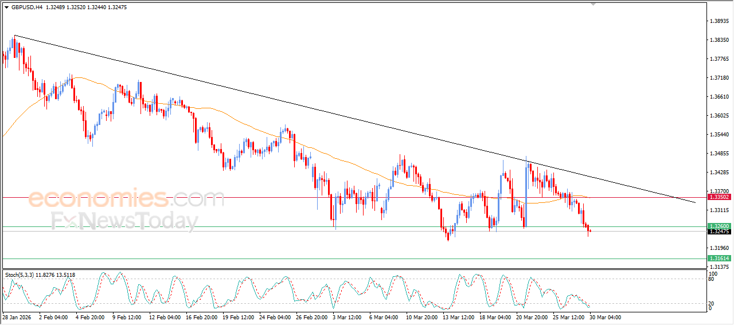The image size is (734, 325).
Task: Click the 28 Jan 2026 date label
Action: pos(16,317)
